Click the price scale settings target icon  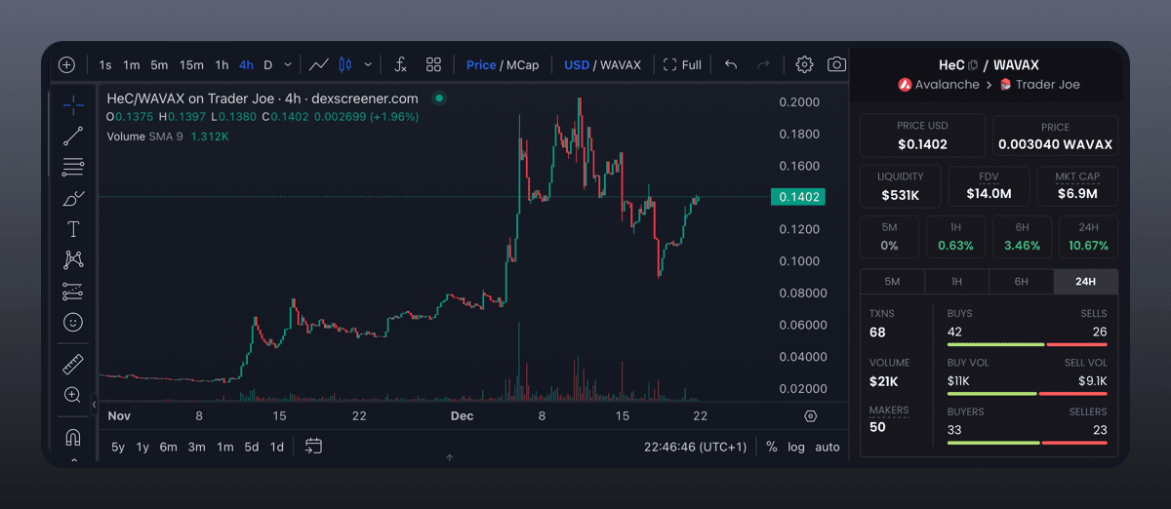tap(810, 416)
